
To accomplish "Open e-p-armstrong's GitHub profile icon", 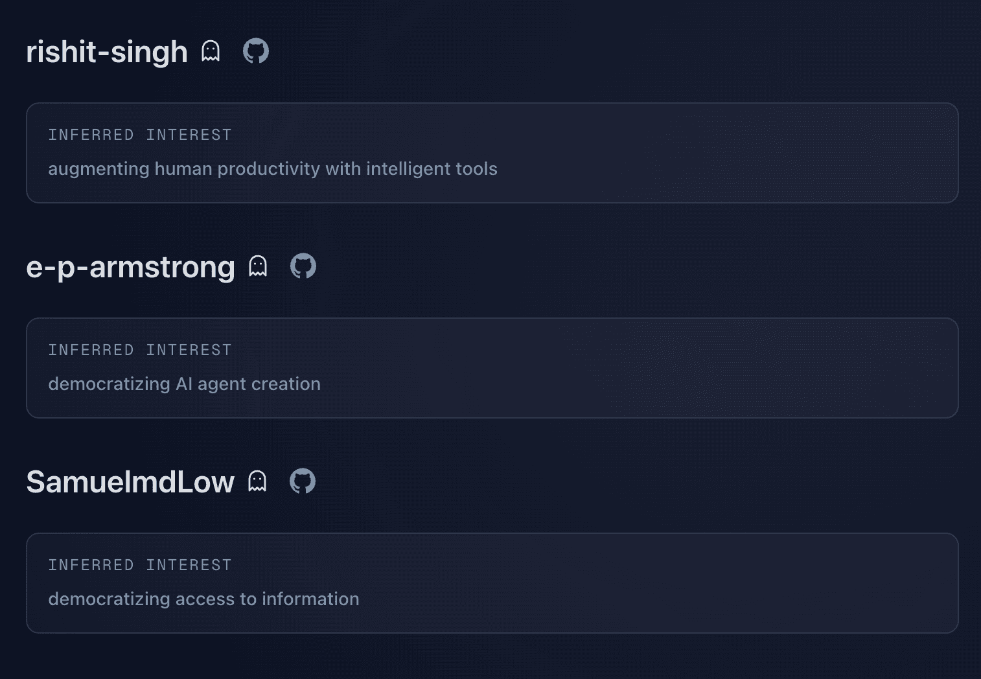I will tap(303, 266).
